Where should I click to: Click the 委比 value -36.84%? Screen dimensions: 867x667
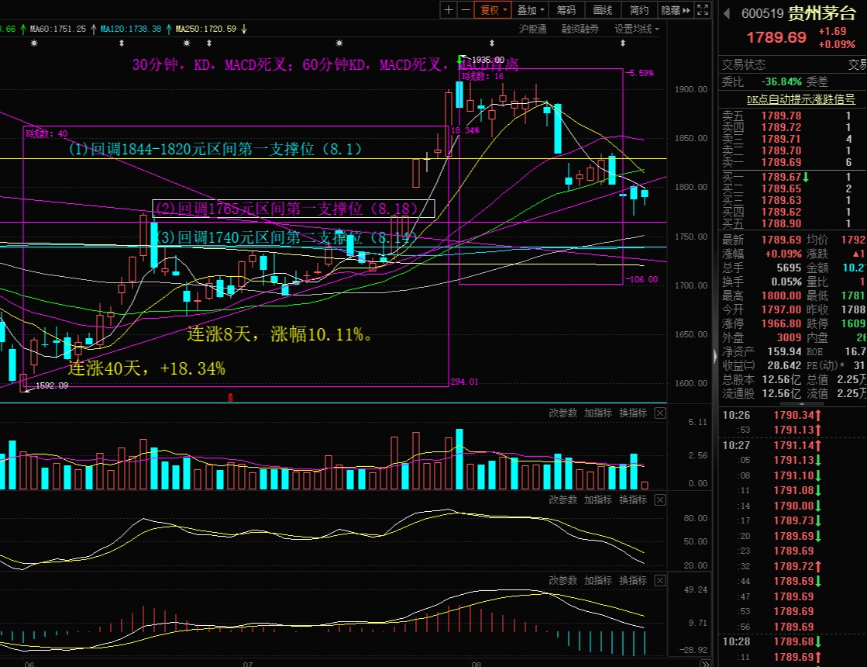coord(781,82)
